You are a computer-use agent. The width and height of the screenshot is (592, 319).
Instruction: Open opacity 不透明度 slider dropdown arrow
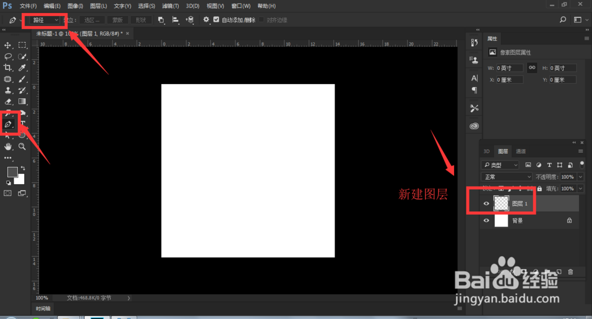[x=580, y=177]
